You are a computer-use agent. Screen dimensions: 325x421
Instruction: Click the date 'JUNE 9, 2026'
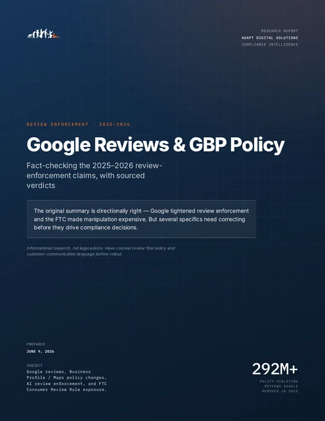tap(41, 351)
